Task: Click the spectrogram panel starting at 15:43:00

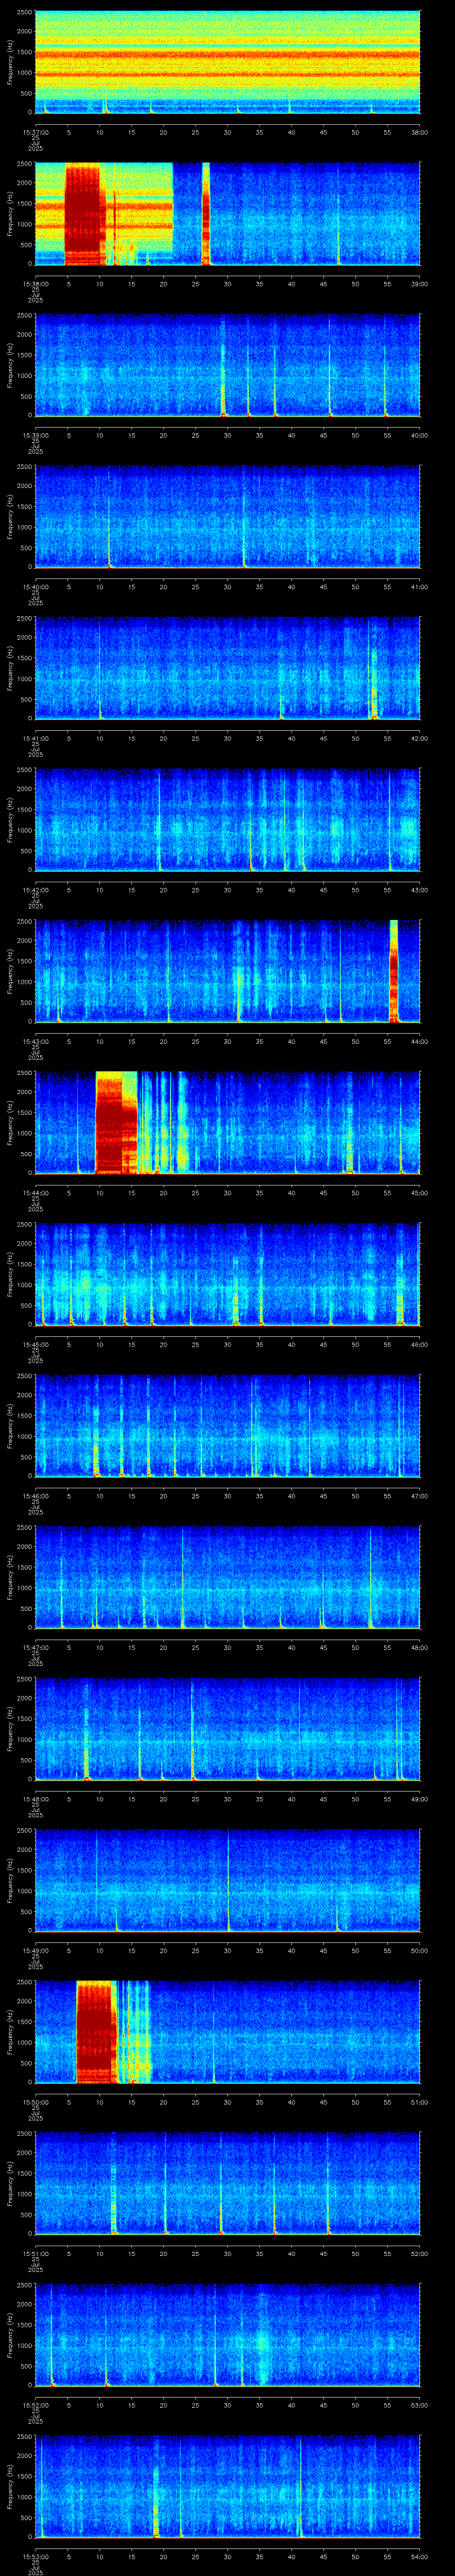Action: [228, 971]
